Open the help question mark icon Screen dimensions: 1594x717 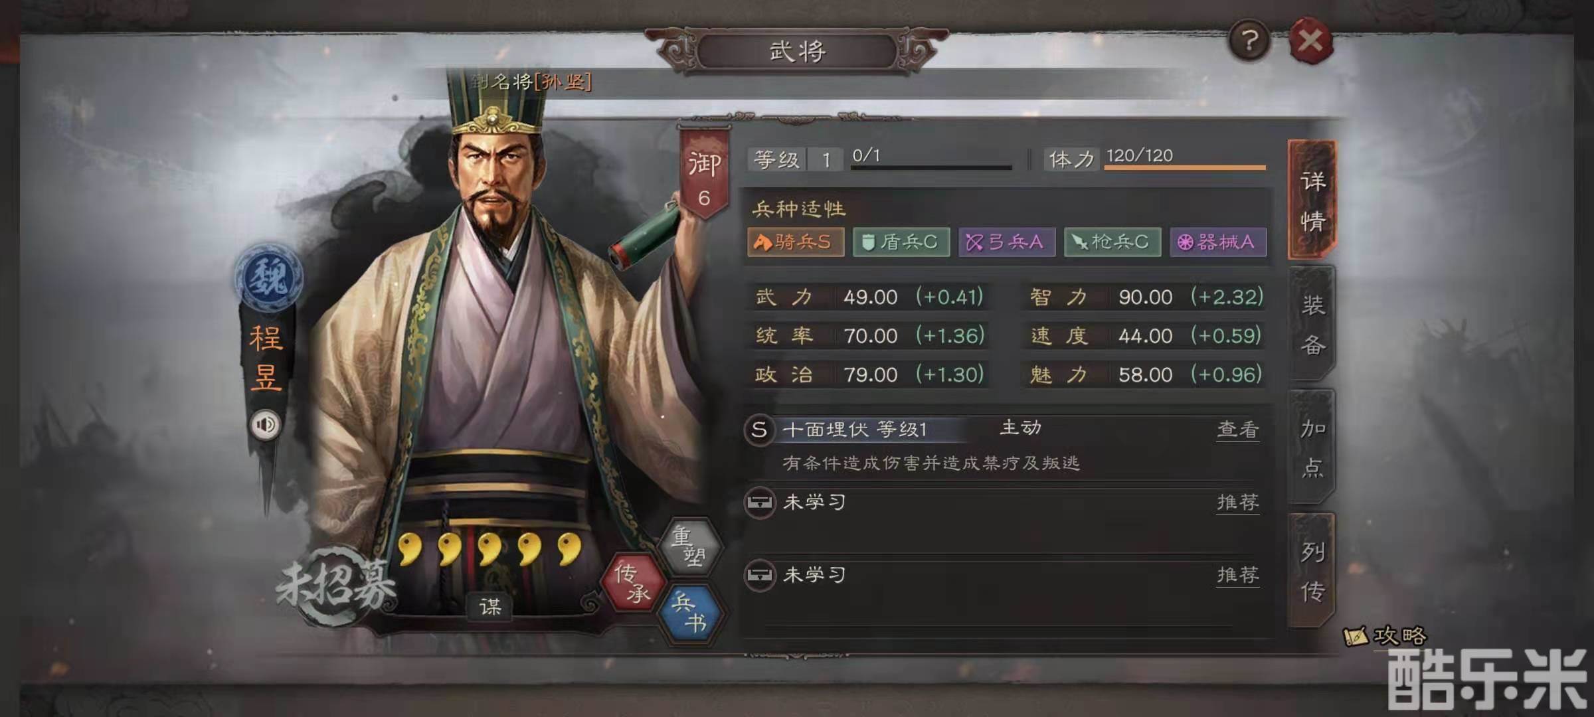pos(1249,41)
